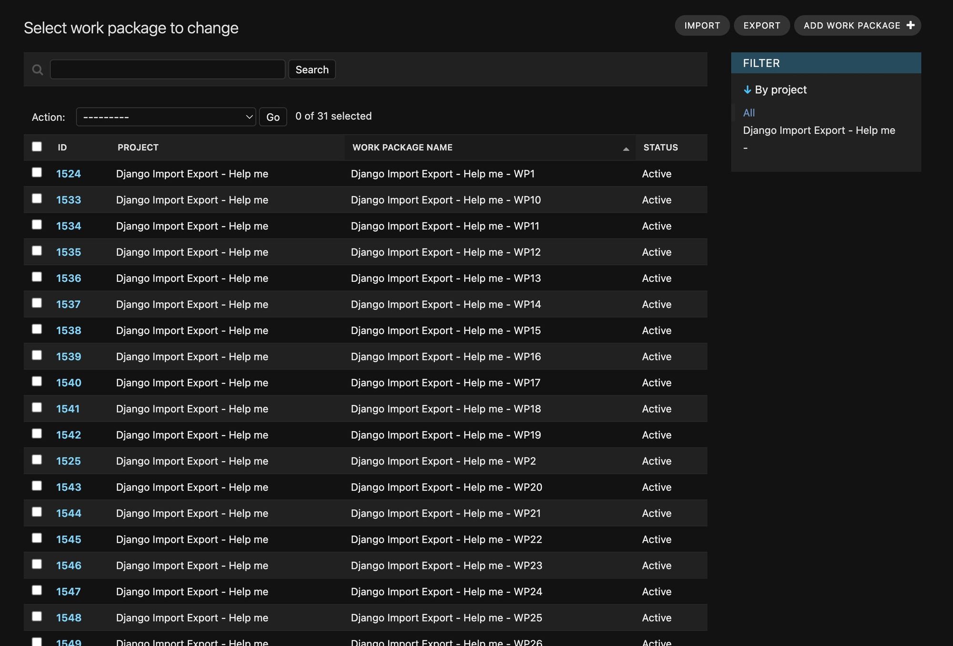Check the box for row 1540
Image resolution: width=953 pixels, height=646 pixels.
[x=37, y=381]
